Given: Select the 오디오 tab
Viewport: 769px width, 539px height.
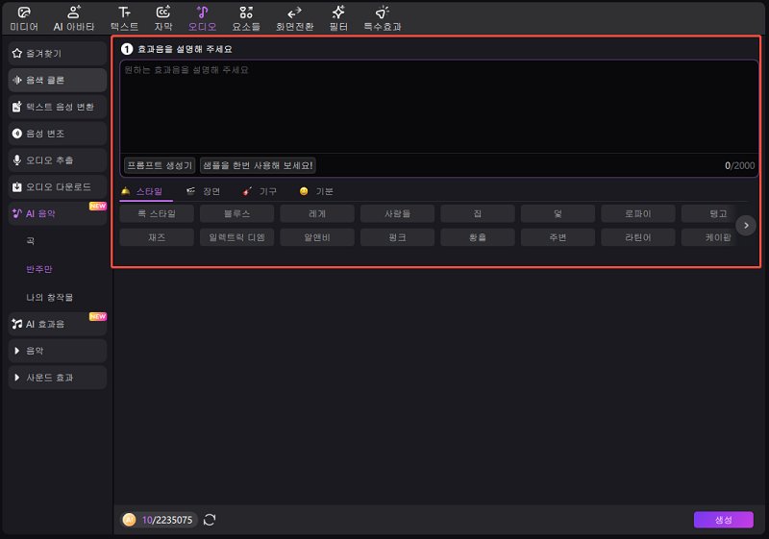Looking at the screenshot, I should point(202,18).
